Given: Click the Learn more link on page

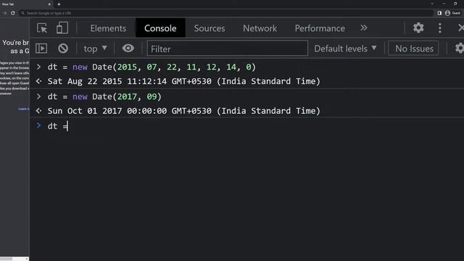Looking at the screenshot, I should point(23,109).
